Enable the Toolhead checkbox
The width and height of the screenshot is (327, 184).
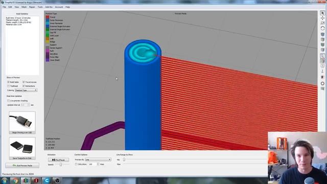(8, 86)
